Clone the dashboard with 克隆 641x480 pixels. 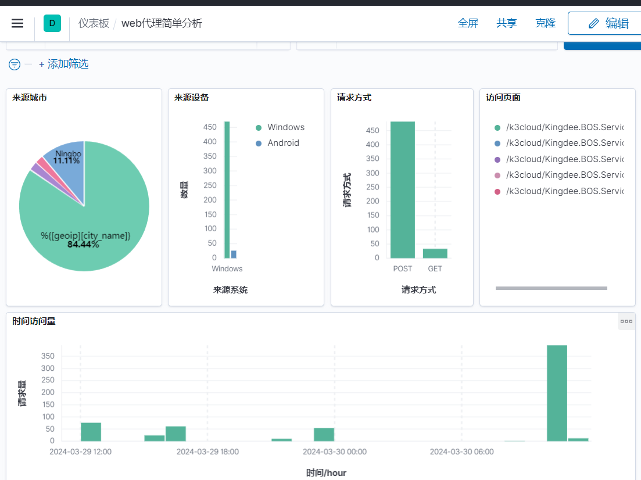545,23
